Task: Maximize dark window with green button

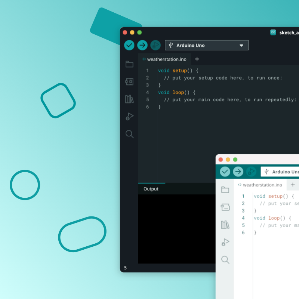Action: 139,33
